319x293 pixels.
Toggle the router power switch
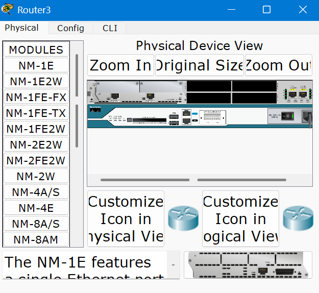[288, 116]
